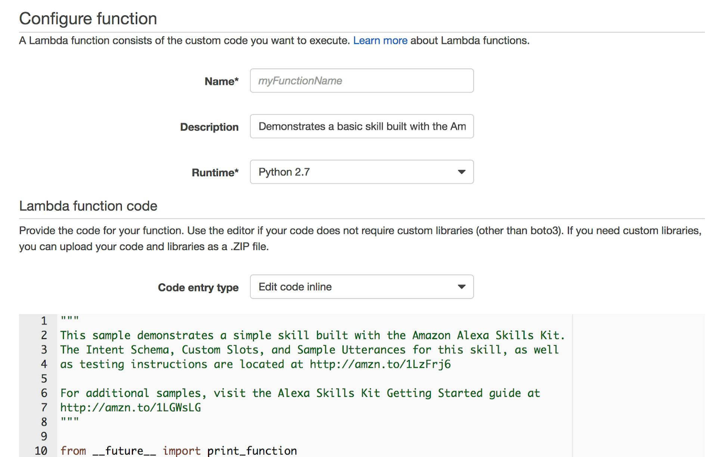Viewport: 717px width, 457px height.
Task: Click the Name input field
Action: pyautogui.click(x=361, y=81)
